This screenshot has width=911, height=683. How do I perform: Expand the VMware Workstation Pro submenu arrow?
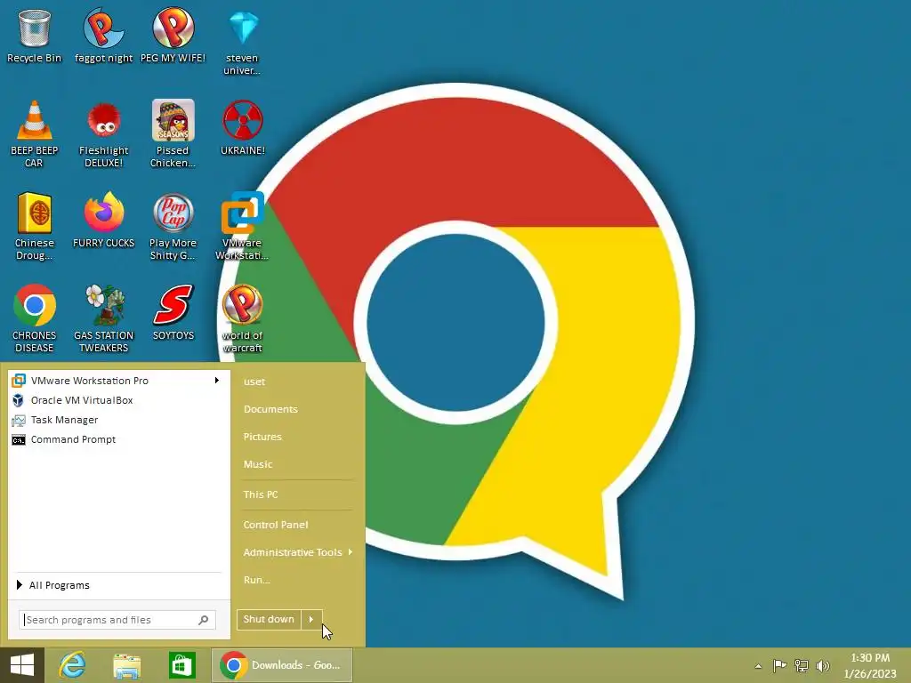(x=217, y=381)
